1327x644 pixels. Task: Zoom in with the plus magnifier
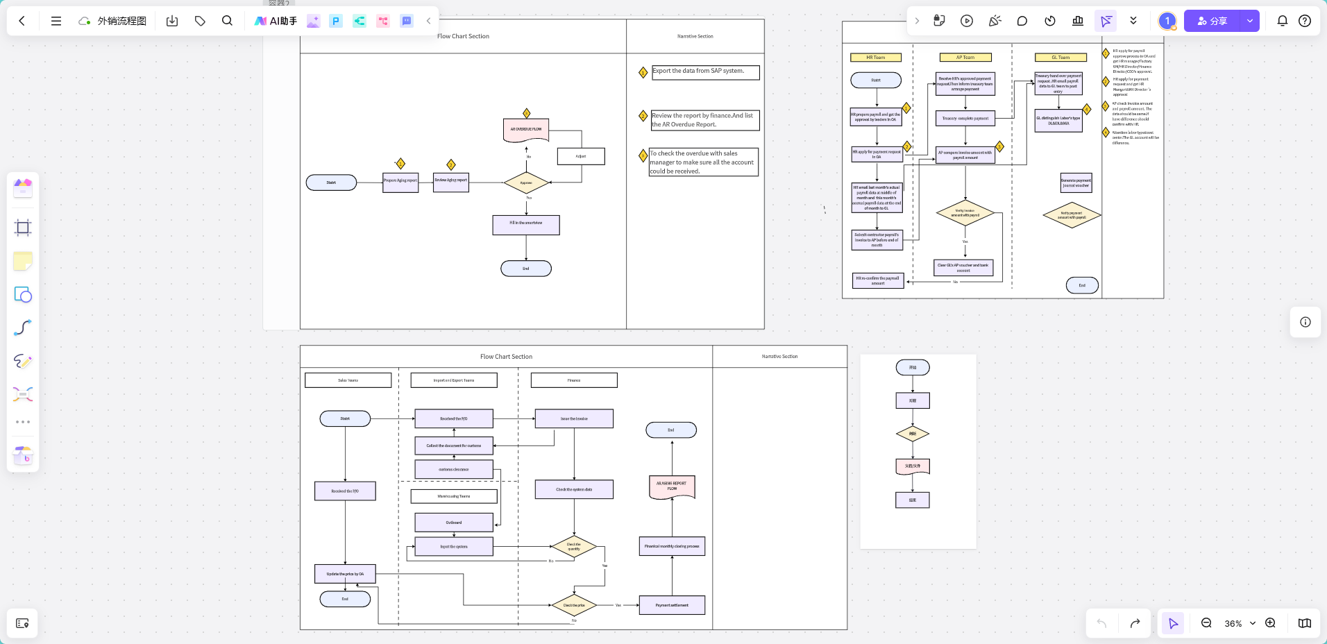click(1271, 623)
